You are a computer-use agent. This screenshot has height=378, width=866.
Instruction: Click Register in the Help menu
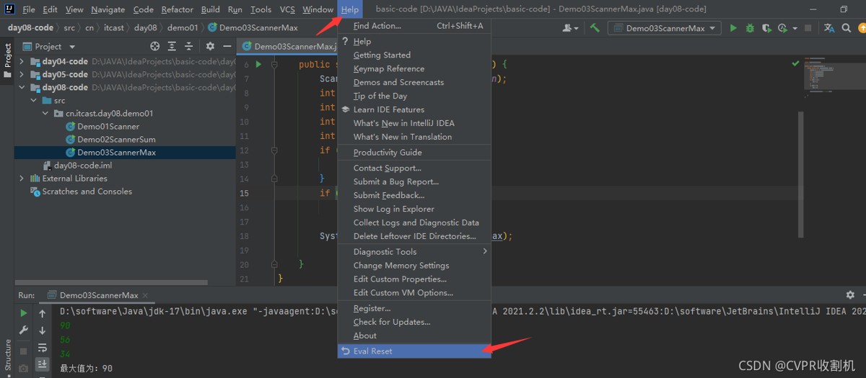(414, 309)
